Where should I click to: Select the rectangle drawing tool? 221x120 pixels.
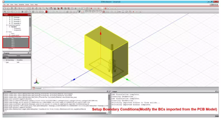click(9, 12)
